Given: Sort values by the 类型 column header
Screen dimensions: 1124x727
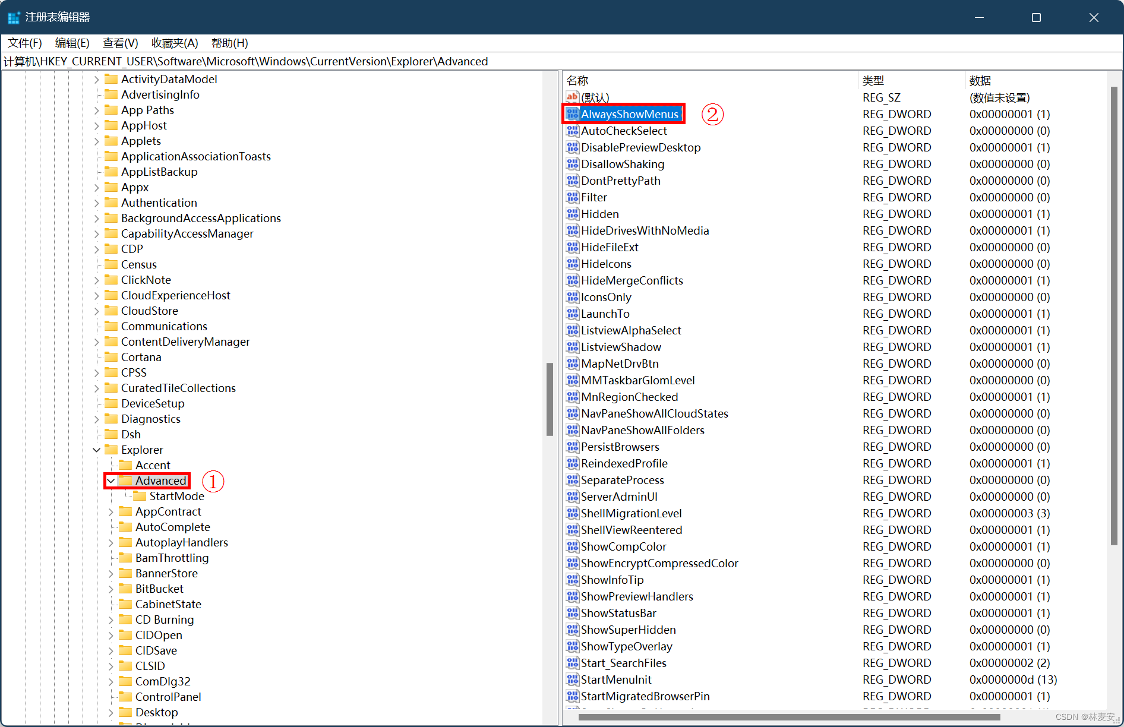Looking at the screenshot, I should [912, 80].
